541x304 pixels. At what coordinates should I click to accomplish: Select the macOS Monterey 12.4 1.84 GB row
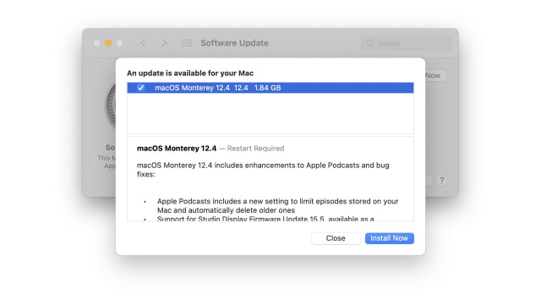[270, 88]
